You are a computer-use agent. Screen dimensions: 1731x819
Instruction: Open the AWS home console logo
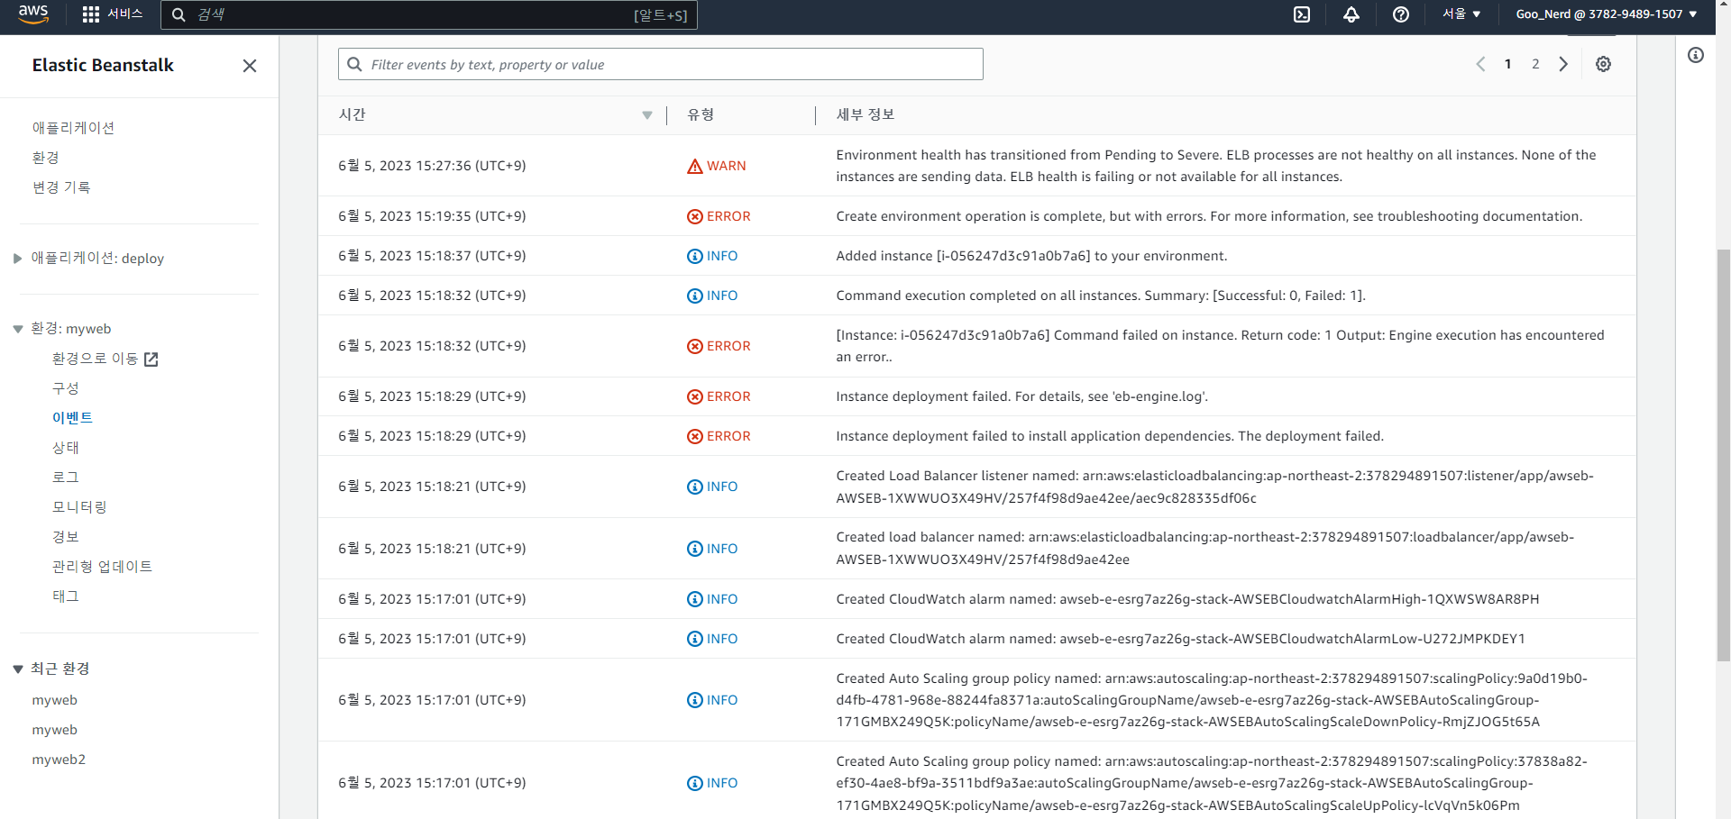pyautogui.click(x=32, y=14)
